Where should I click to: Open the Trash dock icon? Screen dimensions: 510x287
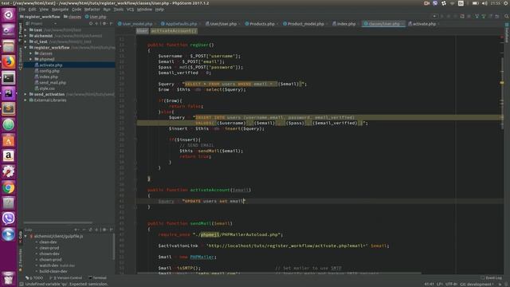click(9, 278)
